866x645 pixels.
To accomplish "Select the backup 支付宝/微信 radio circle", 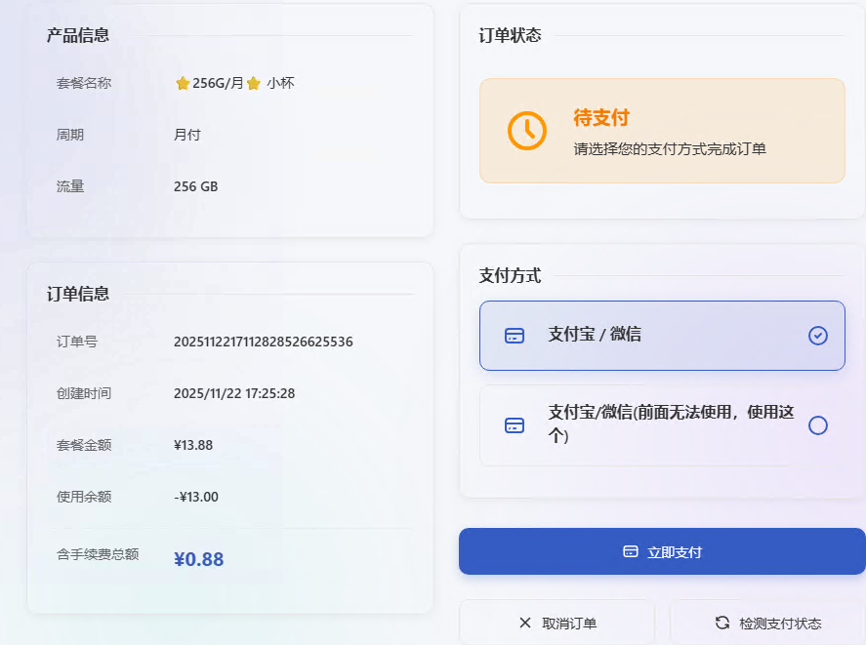I will [818, 425].
